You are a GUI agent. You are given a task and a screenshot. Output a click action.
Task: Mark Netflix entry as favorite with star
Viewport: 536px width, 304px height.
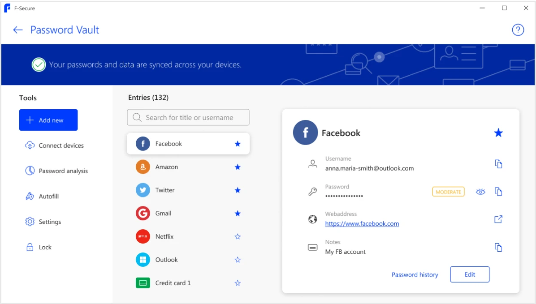click(x=238, y=236)
